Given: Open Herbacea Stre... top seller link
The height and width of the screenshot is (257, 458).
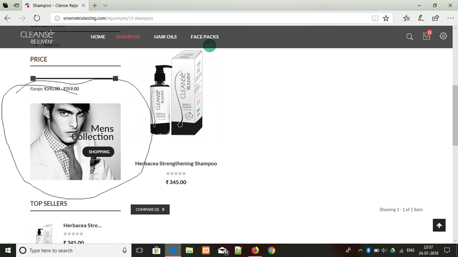Looking at the screenshot, I should click(82, 225).
